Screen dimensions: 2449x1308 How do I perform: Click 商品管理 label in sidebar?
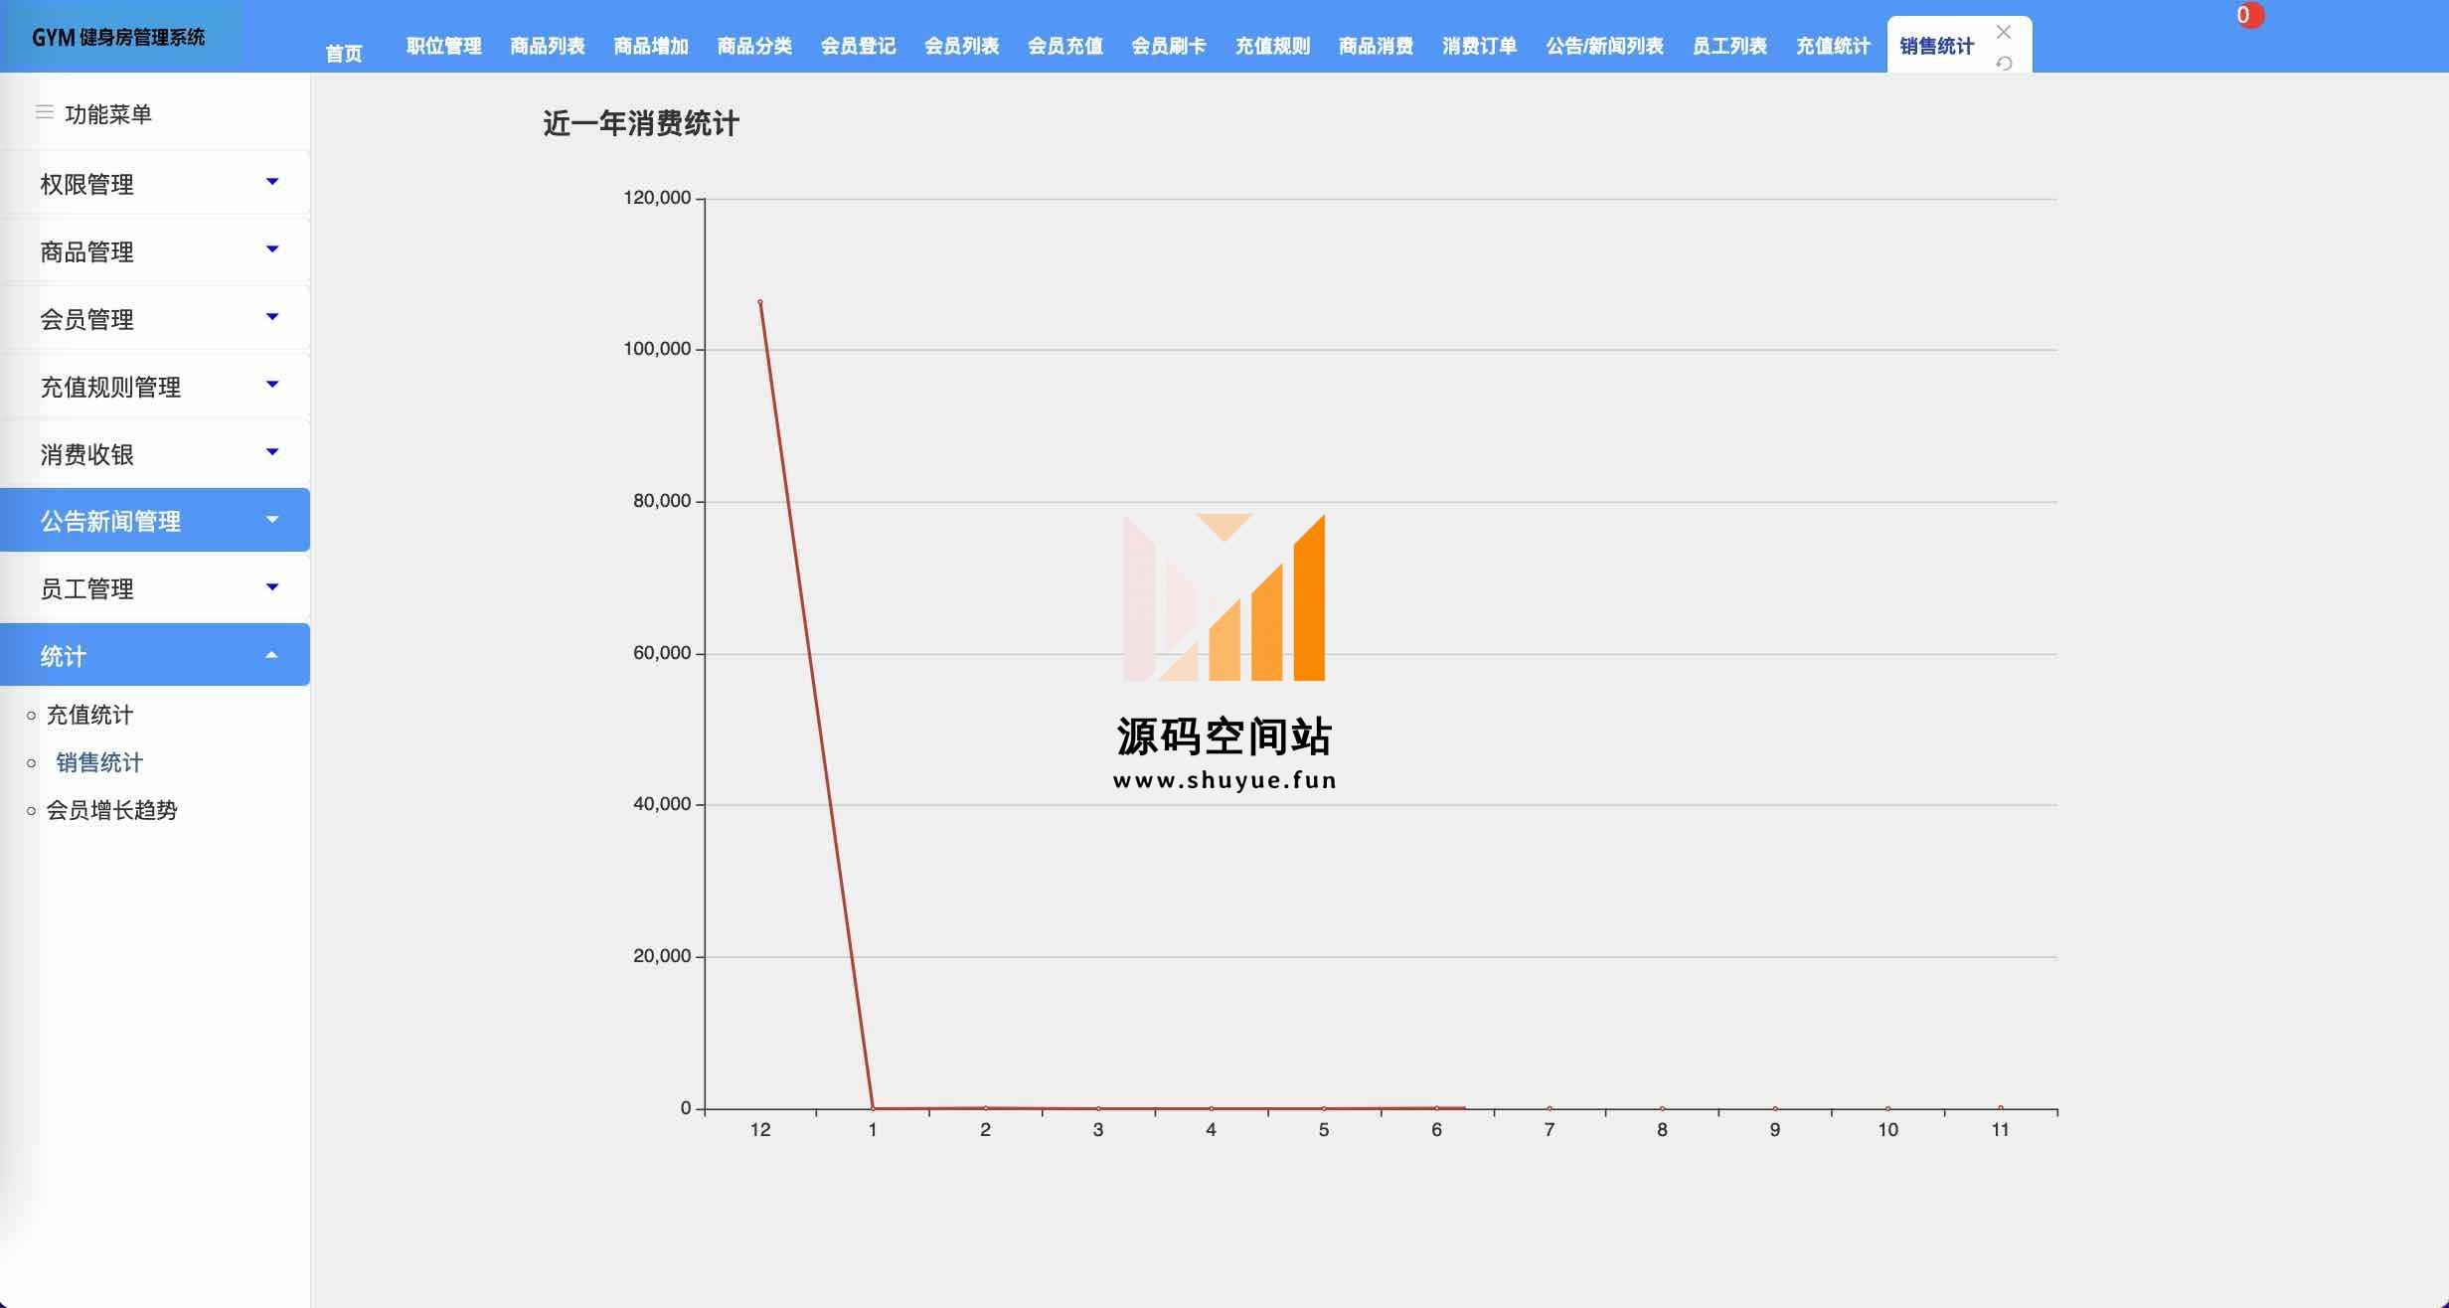(x=86, y=251)
